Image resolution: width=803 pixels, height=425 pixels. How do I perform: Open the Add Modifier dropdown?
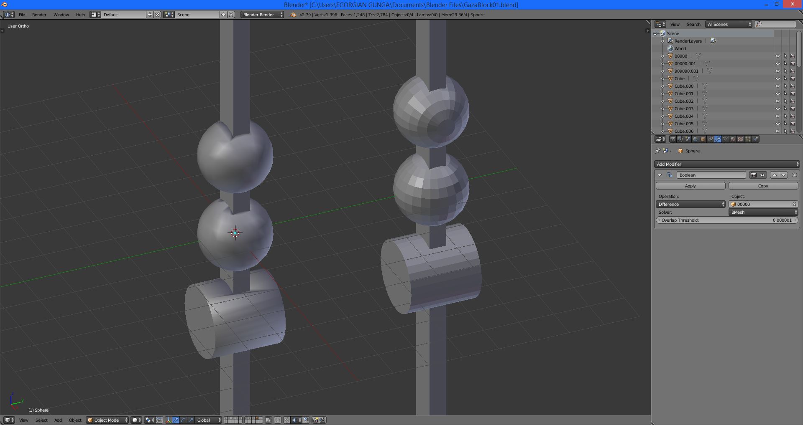[727, 164]
